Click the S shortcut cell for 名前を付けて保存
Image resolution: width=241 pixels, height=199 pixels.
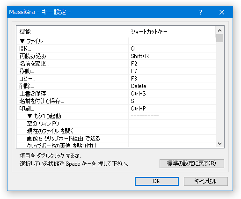pos(172,101)
